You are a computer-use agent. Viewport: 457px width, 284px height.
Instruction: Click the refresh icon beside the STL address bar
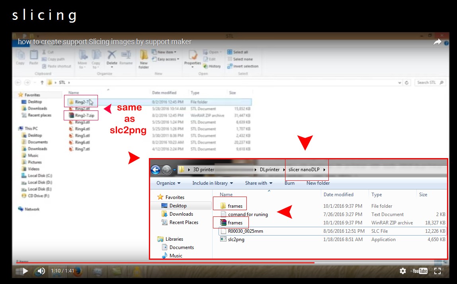pos(406,83)
